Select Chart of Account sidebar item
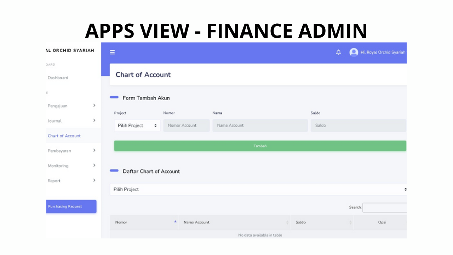 (x=64, y=136)
